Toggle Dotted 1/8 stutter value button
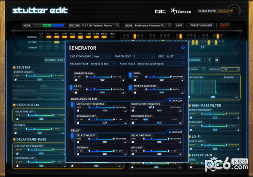The image size is (253, 177). [57, 42]
